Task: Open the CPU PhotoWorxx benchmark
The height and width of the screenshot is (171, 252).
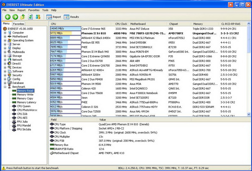Action: coord(27,110)
